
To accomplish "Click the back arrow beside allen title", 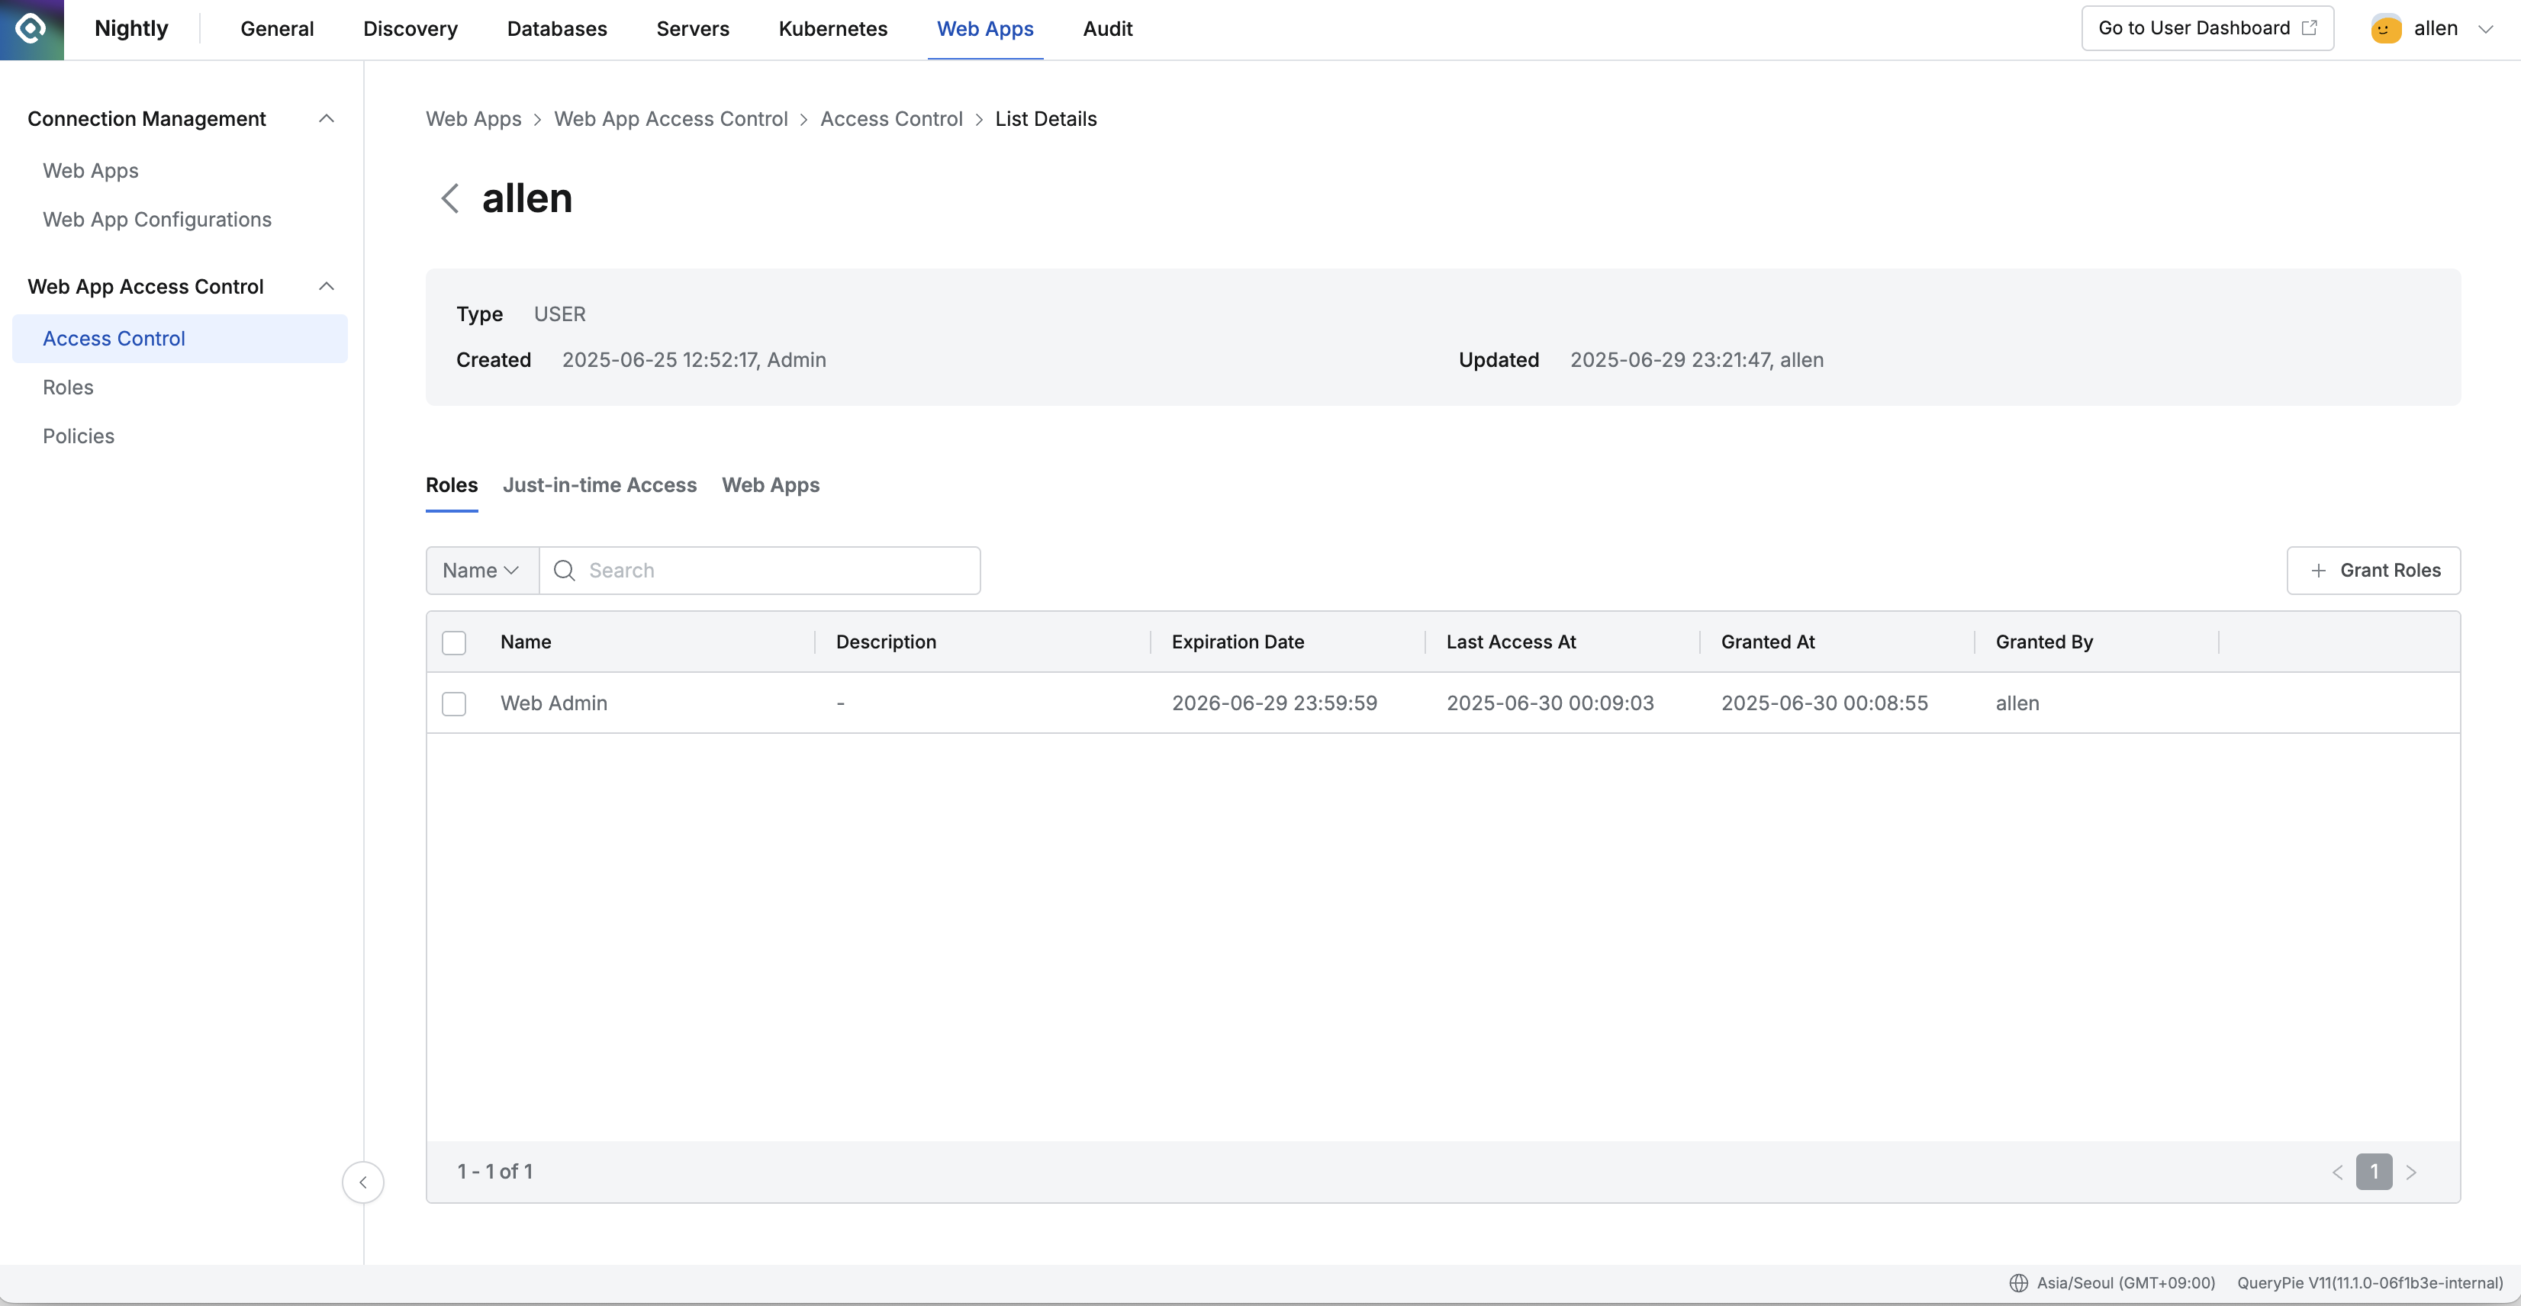I will coord(450,198).
